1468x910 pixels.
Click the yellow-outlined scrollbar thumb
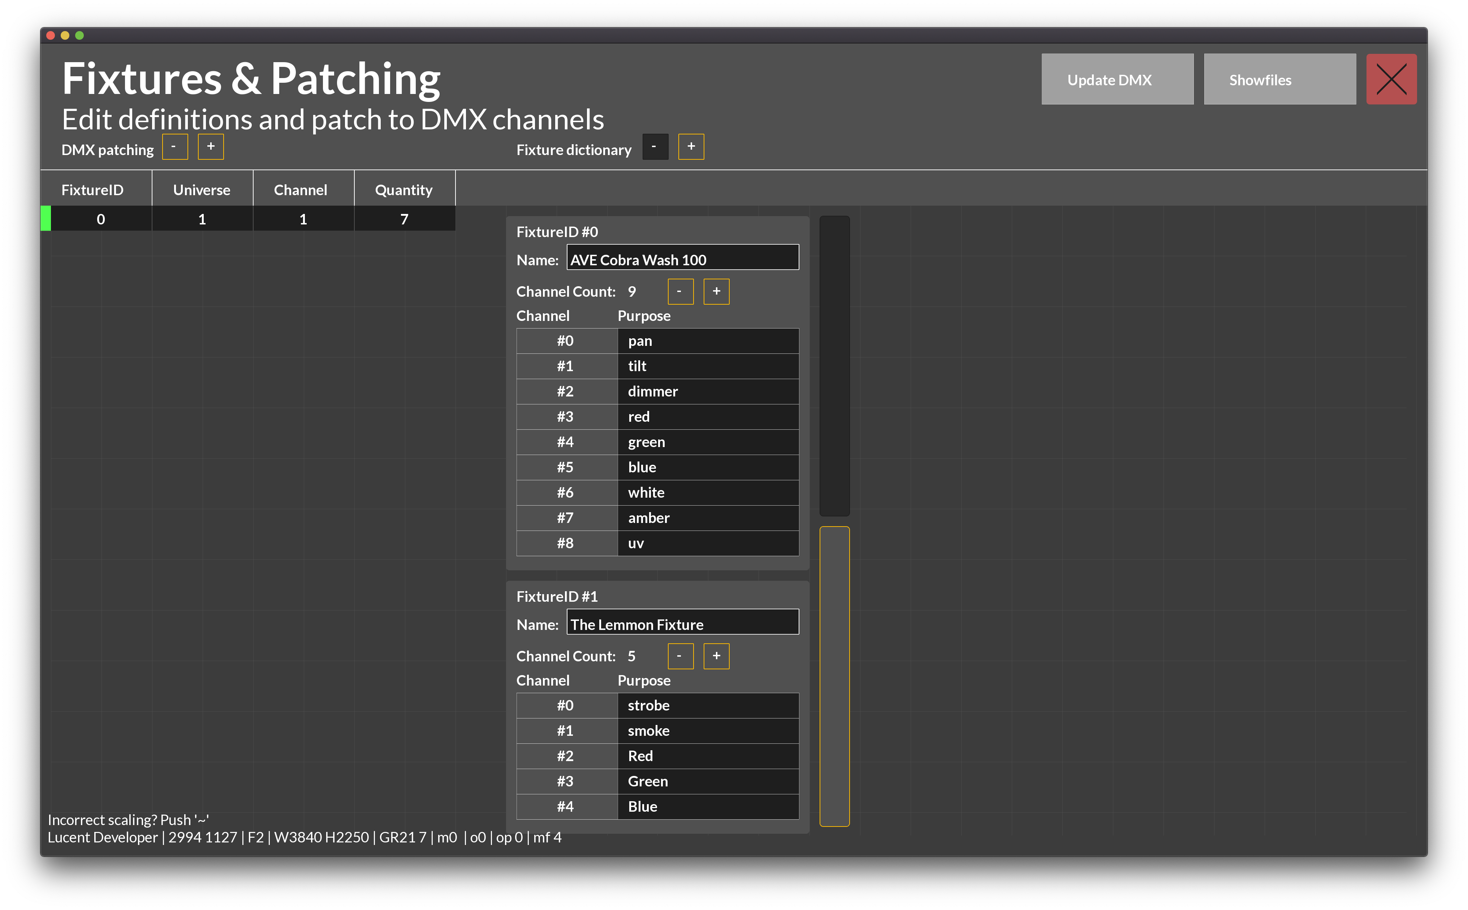[834, 676]
